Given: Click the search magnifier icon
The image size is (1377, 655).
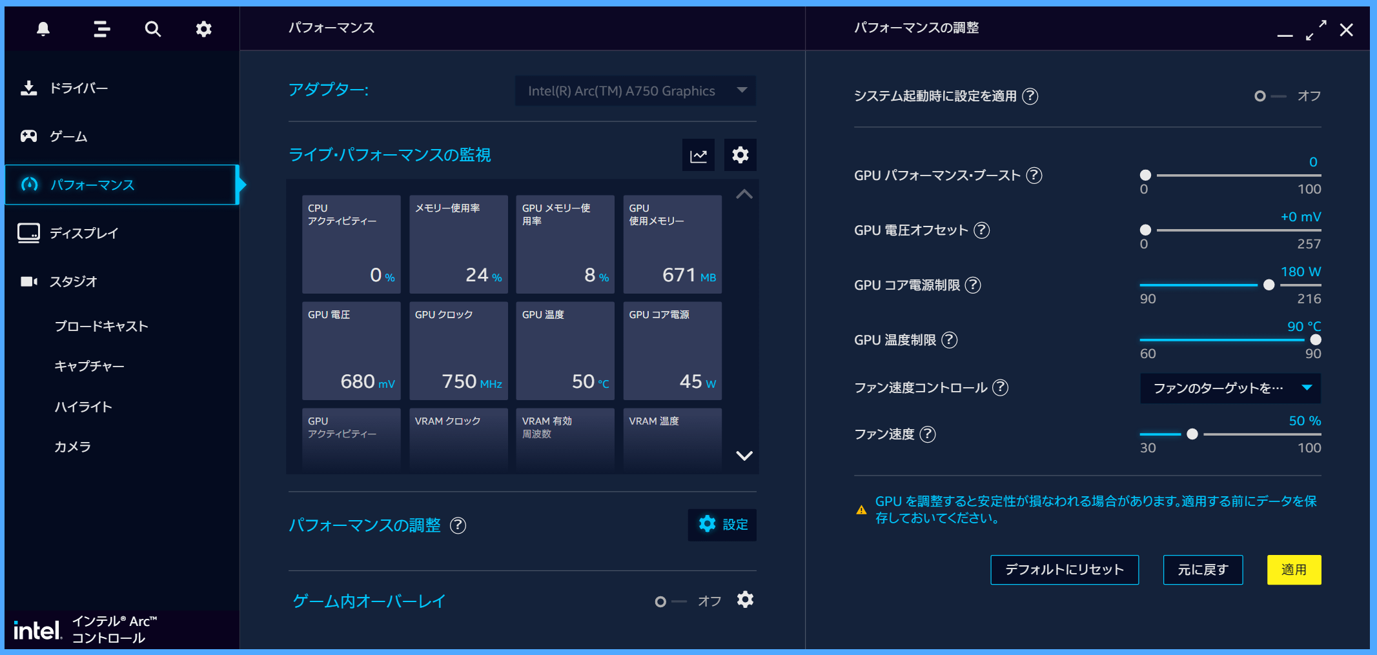Looking at the screenshot, I should (152, 29).
